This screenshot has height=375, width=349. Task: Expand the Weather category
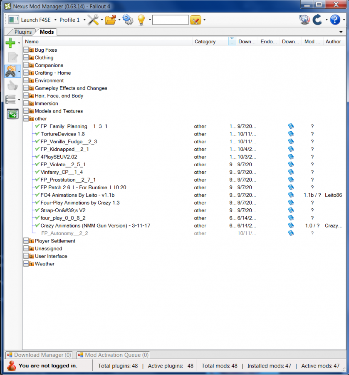[x=26, y=264]
